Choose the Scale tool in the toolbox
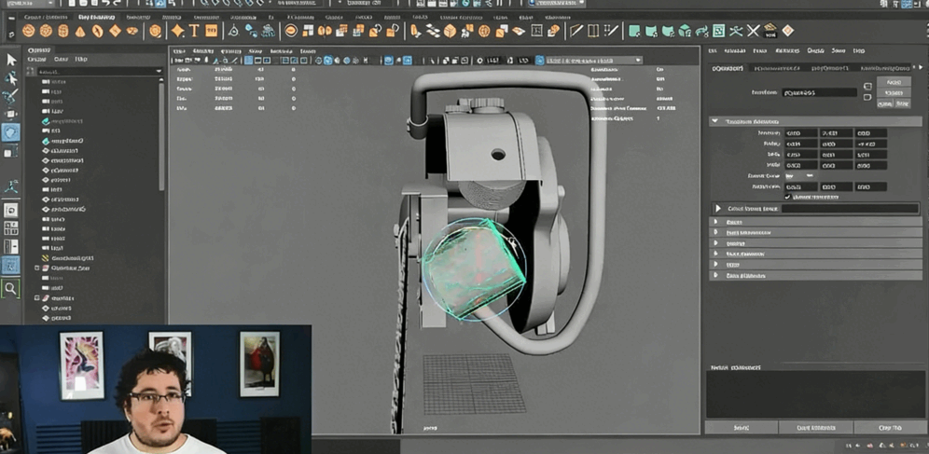Screen dimensions: 929x454 click(x=10, y=153)
